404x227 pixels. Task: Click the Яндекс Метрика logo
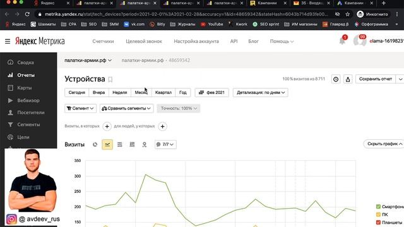click(40, 41)
